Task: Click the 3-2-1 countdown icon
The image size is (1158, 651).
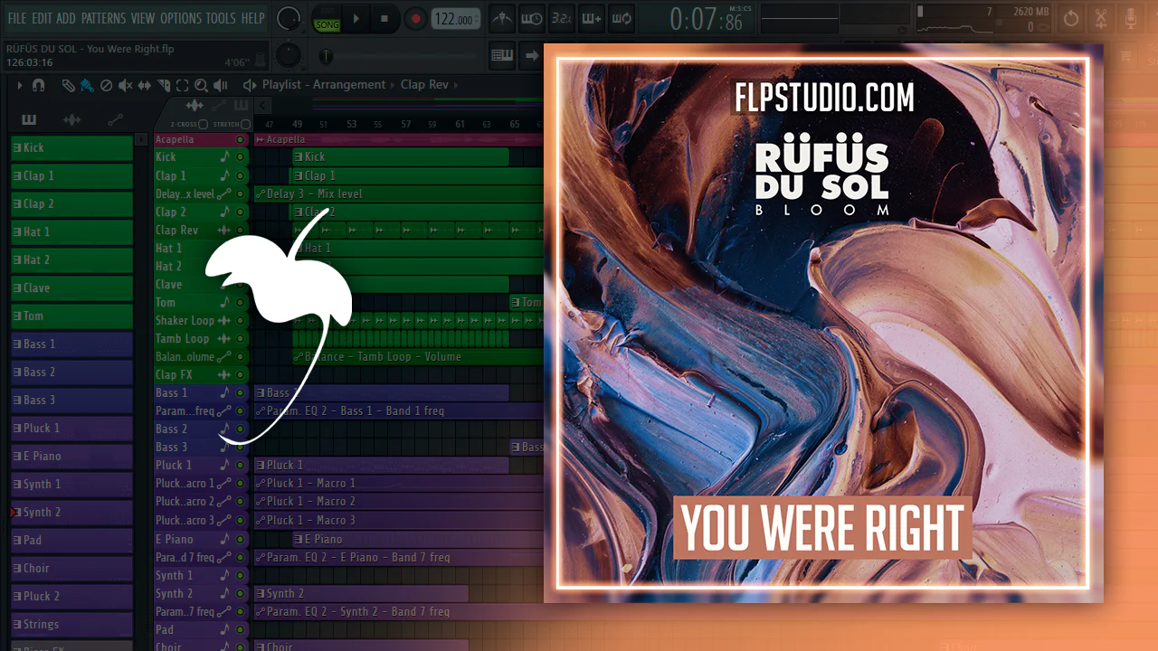Action: coord(561,18)
